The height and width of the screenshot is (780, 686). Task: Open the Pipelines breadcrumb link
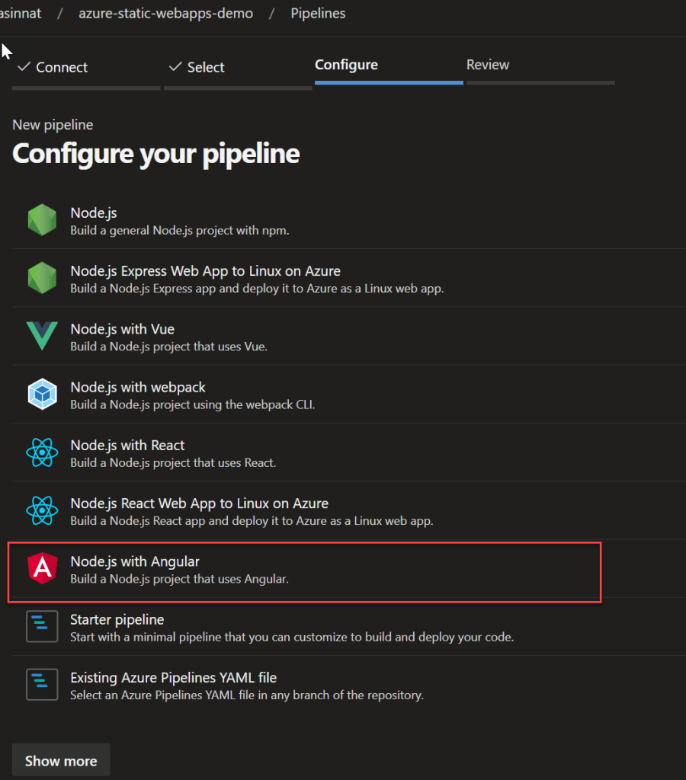(318, 14)
